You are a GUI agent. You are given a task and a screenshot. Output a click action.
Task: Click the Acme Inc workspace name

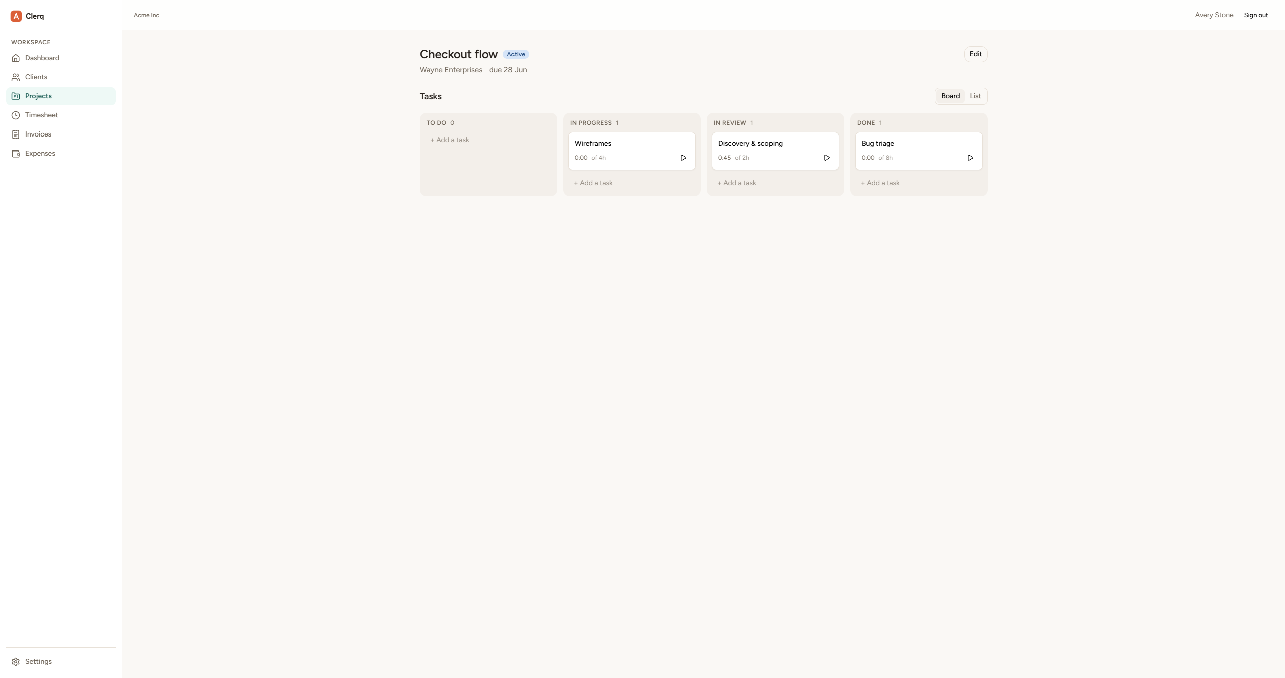(x=146, y=15)
